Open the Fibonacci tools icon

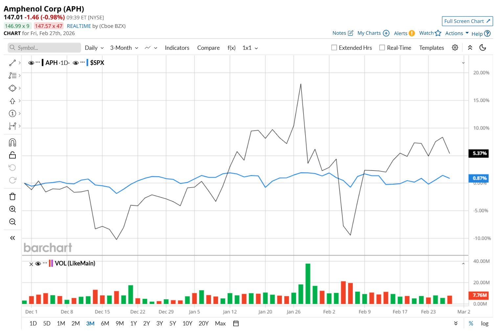point(12,75)
